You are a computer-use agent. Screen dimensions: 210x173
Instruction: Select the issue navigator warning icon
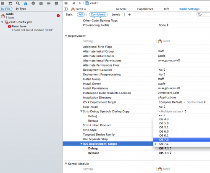(26, 3)
